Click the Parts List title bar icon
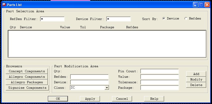This screenshot has height=104, width=212. click(4, 5)
